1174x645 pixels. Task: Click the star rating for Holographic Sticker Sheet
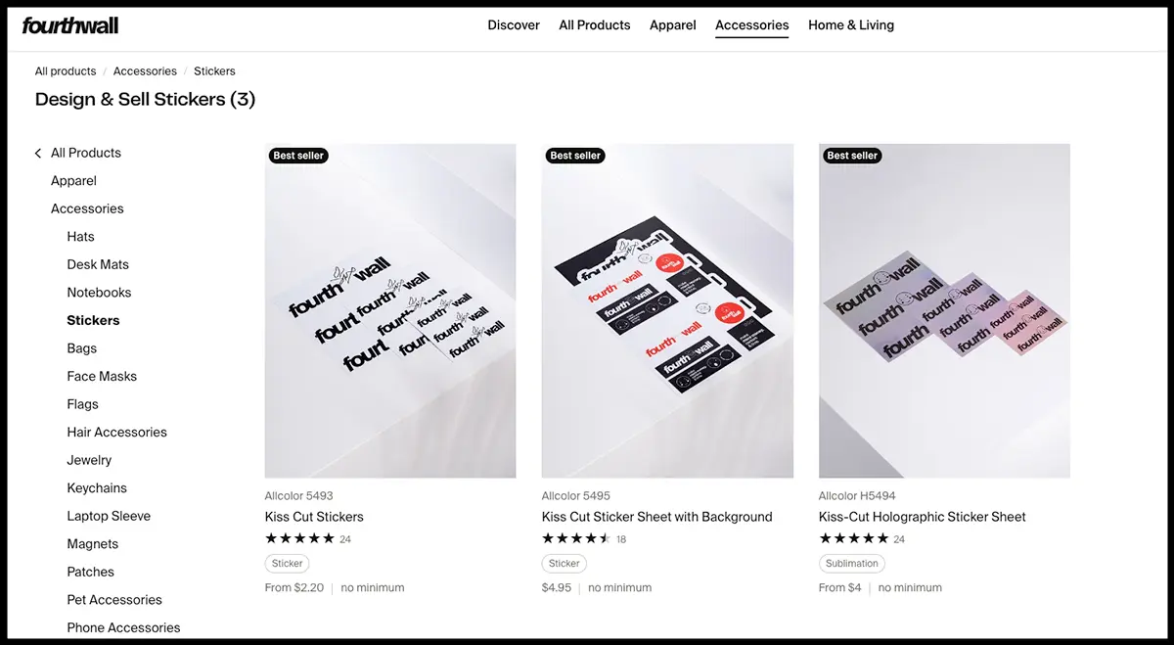click(x=854, y=538)
